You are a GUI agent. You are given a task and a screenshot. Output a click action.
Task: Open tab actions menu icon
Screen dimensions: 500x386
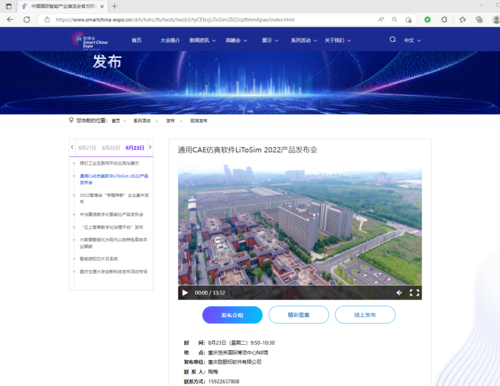(x=9, y=6)
